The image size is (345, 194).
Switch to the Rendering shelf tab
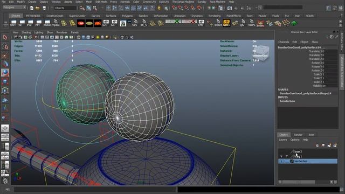pos(215,16)
